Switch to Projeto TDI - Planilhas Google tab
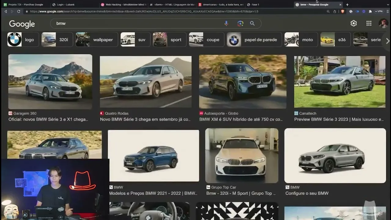Screen dimensions: 391x220 coord(25,5)
